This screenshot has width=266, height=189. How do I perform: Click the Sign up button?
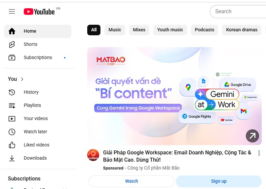pyautogui.click(x=219, y=181)
